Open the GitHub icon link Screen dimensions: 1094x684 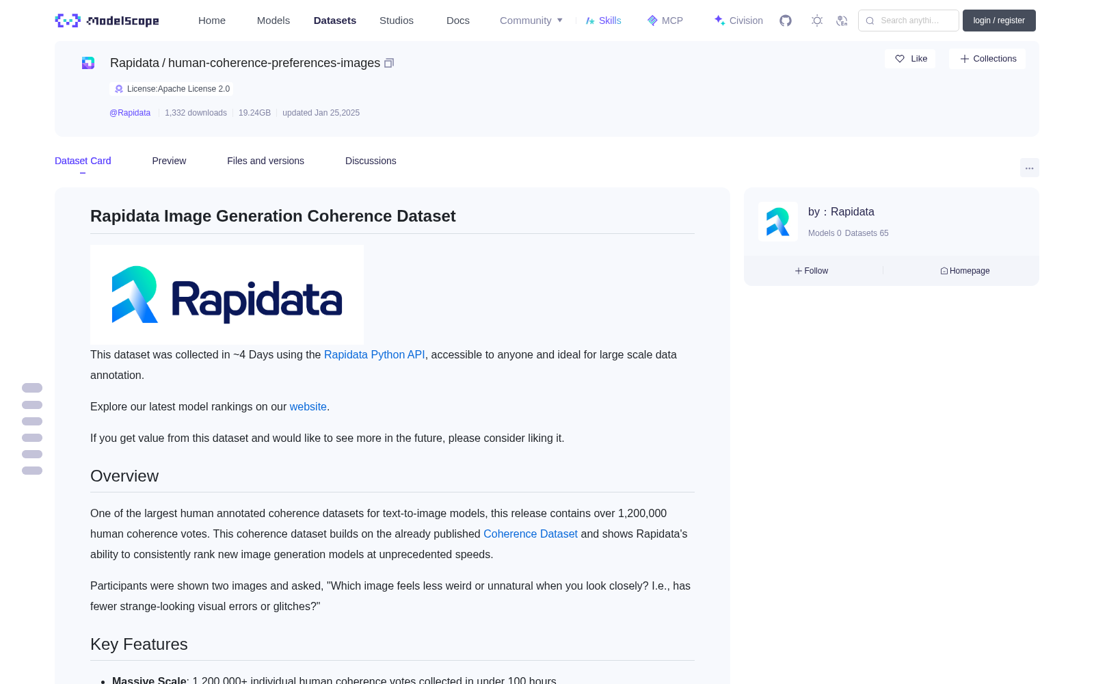(x=786, y=21)
